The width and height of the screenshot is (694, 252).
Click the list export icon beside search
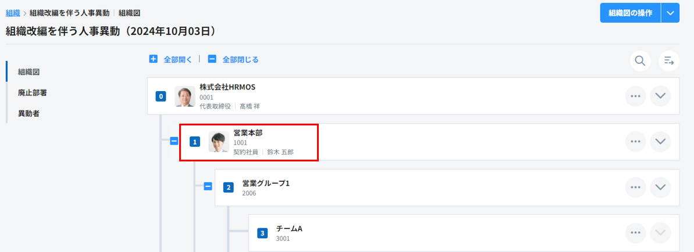click(x=669, y=60)
